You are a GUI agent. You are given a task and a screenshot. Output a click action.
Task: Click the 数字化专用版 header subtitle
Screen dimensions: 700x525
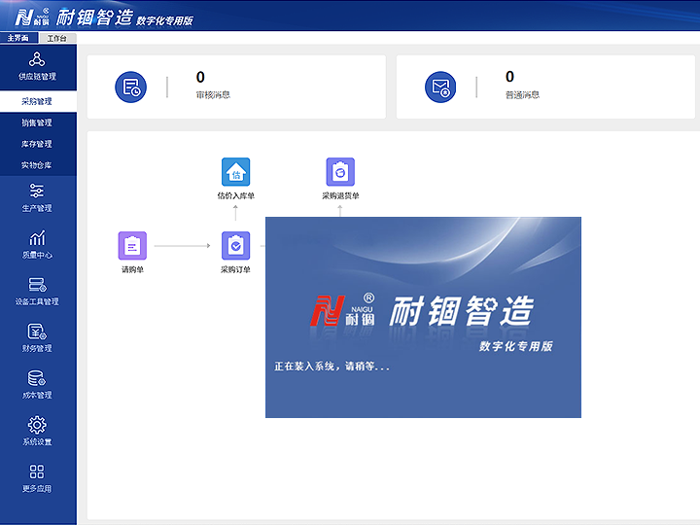click(164, 21)
